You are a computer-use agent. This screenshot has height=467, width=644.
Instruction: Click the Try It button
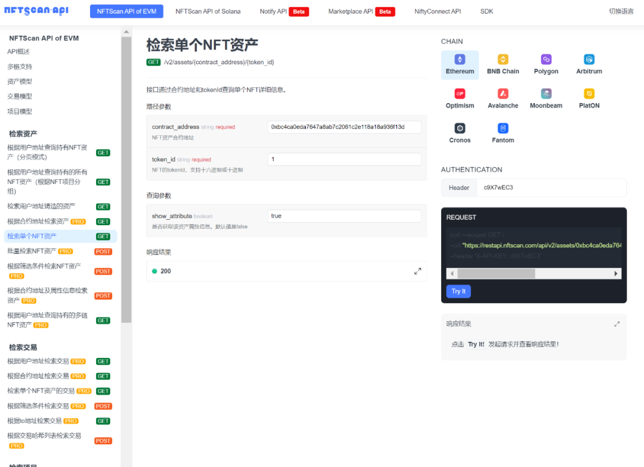pyautogui.click(x=458, y=291)
